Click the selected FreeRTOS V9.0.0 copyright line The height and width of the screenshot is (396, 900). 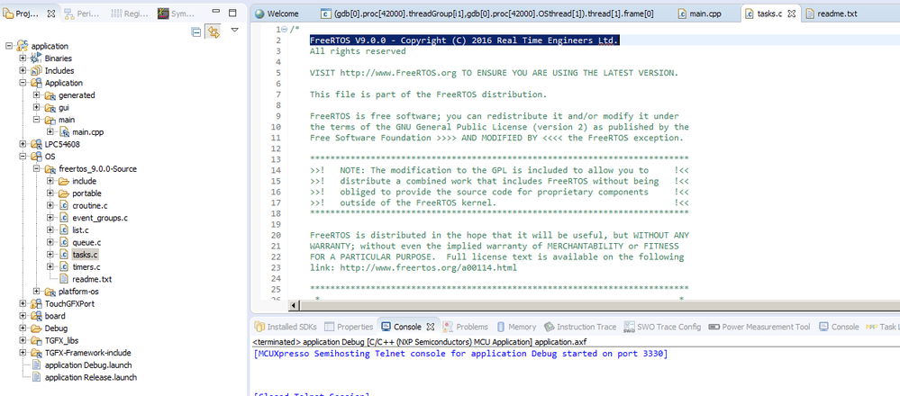pos(464,40)
